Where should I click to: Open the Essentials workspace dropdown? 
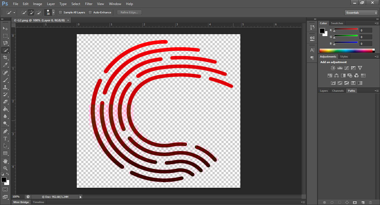[x=361, y=13]
